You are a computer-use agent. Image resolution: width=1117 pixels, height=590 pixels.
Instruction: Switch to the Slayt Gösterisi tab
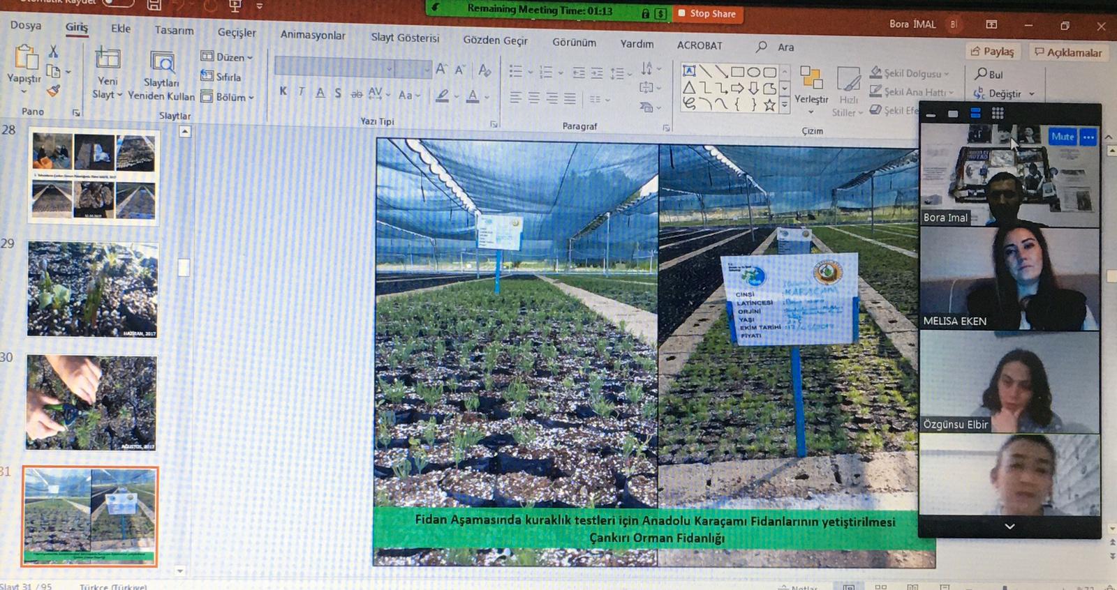(x=405, y=37)
